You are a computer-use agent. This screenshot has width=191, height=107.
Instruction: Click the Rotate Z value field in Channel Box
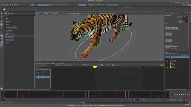(185, 23)
